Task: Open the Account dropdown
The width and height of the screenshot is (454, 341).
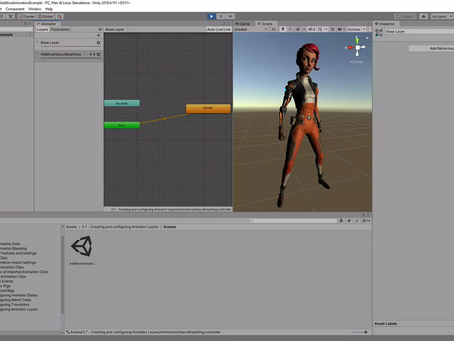Action: 442,16
